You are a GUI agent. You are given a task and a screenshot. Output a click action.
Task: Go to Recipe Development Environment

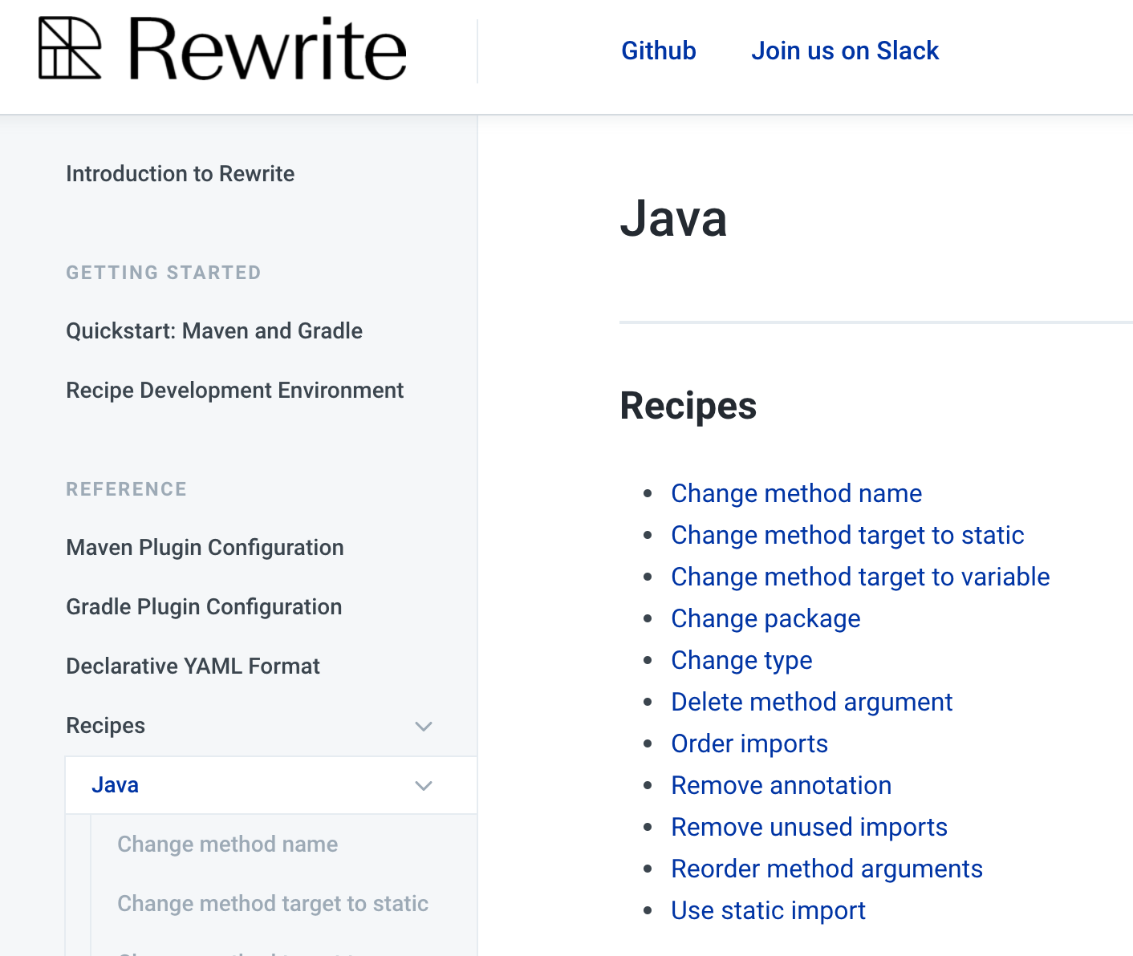234,391
